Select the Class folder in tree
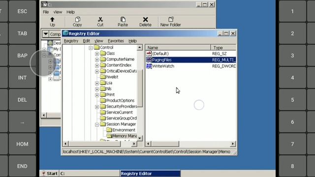The width and height of the screenshot is (315, 177). tap(110, 54)
